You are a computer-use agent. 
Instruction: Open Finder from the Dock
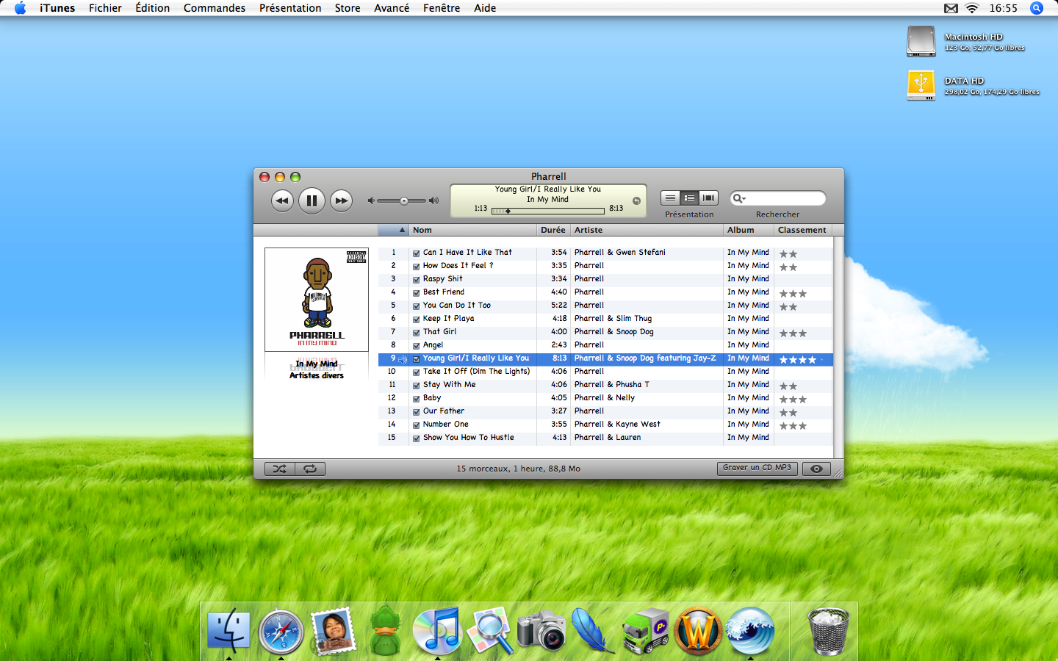pyautogui.click(x=228, y=630)
